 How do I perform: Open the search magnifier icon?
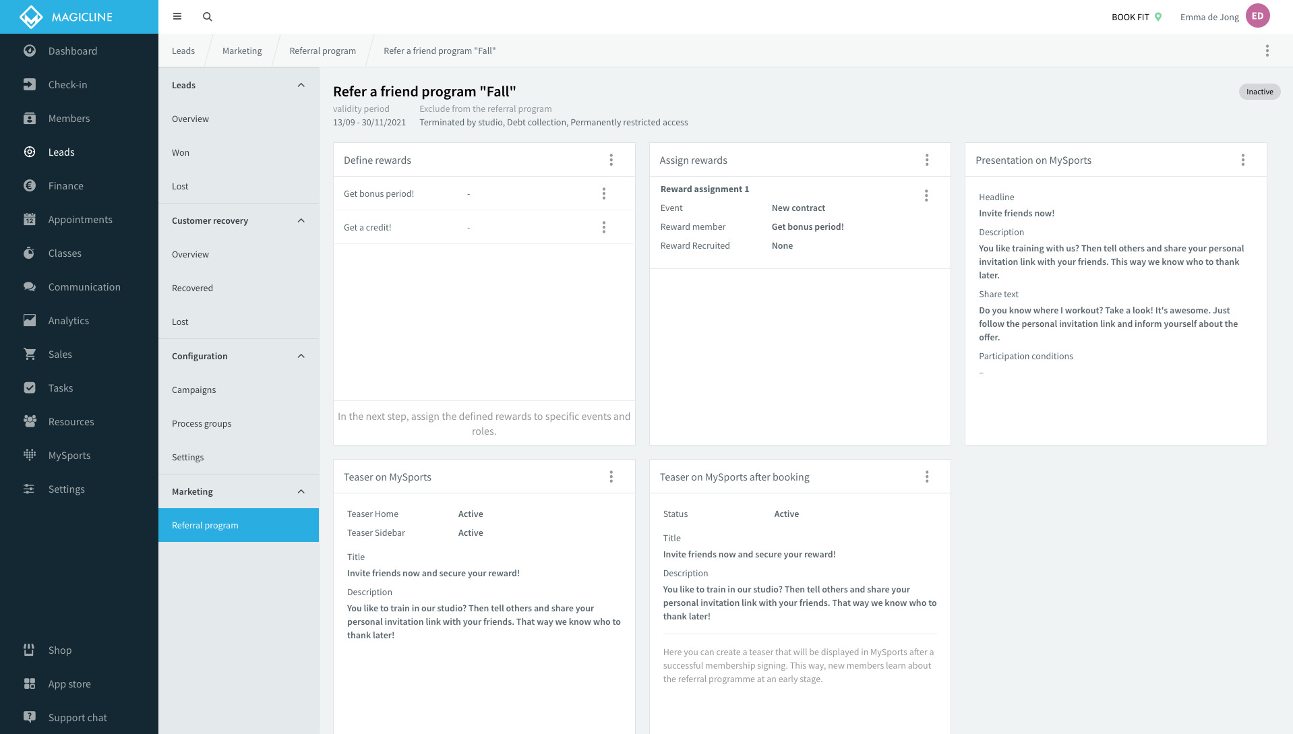[208, 17]
